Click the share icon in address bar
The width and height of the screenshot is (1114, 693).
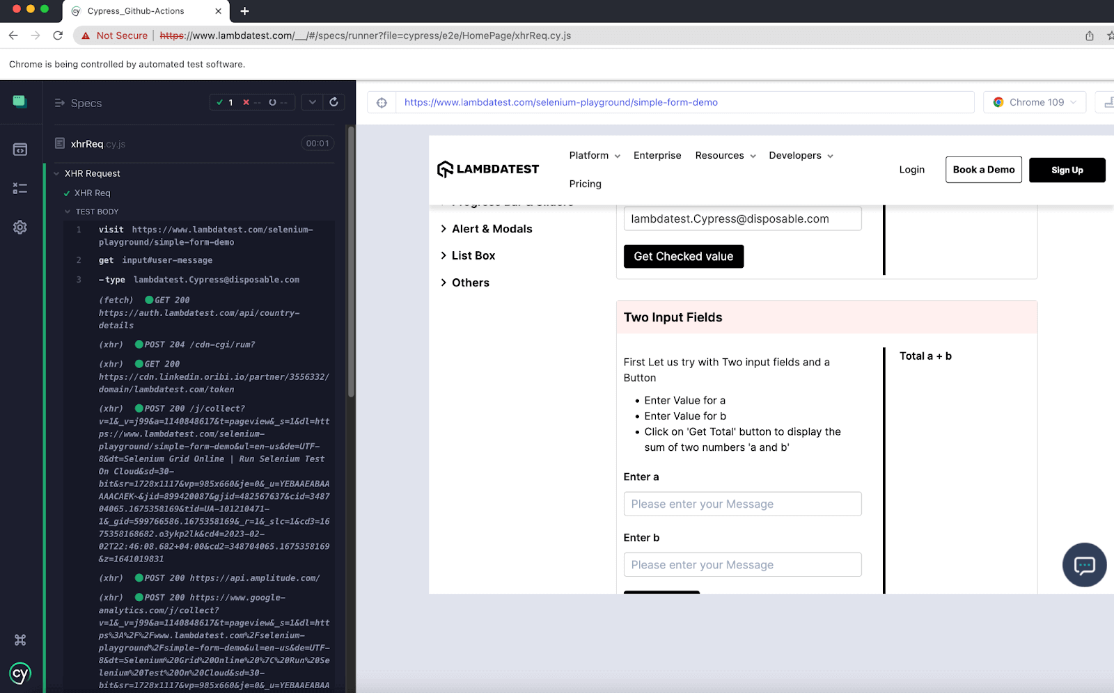click(x=1090, y=35)
